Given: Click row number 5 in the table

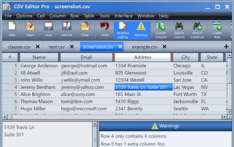Looking at the screenshot, I should (16, 94).
